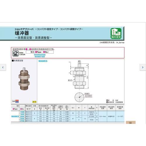The image size is (146, 146).
Task: Click the yellow stock tag under product photo
Action: coord(34,102)
